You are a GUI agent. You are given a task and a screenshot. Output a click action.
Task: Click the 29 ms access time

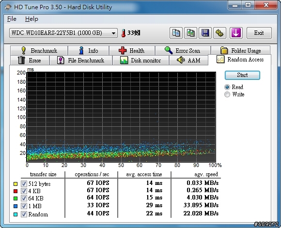point(154,205)
